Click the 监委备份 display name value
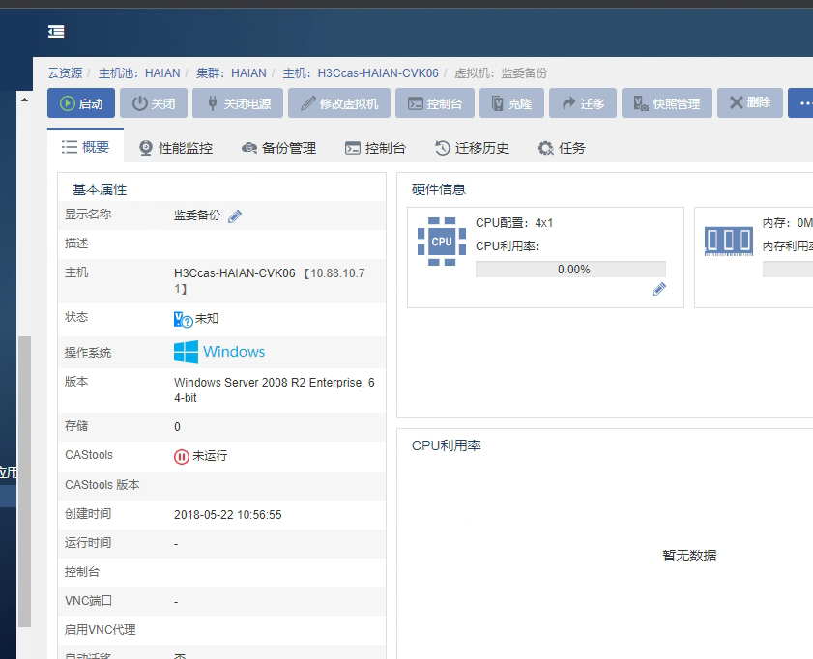813x659 pixels. [x=197, y=215]
